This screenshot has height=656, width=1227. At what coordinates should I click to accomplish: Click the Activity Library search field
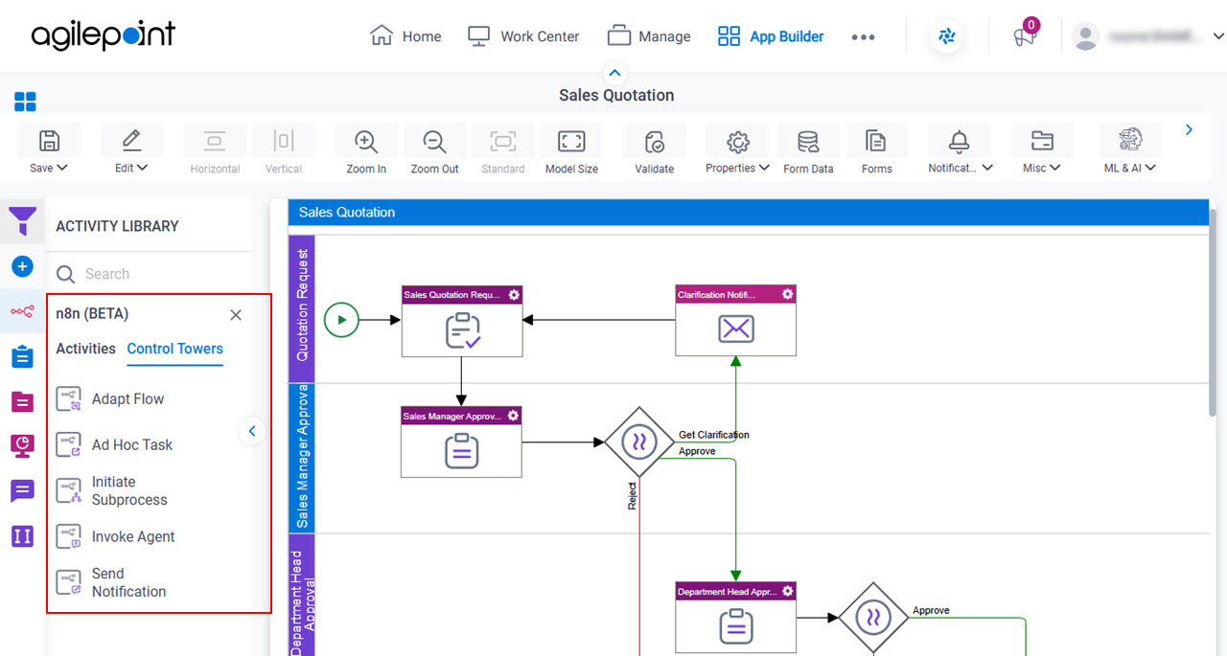pos(151,274)
